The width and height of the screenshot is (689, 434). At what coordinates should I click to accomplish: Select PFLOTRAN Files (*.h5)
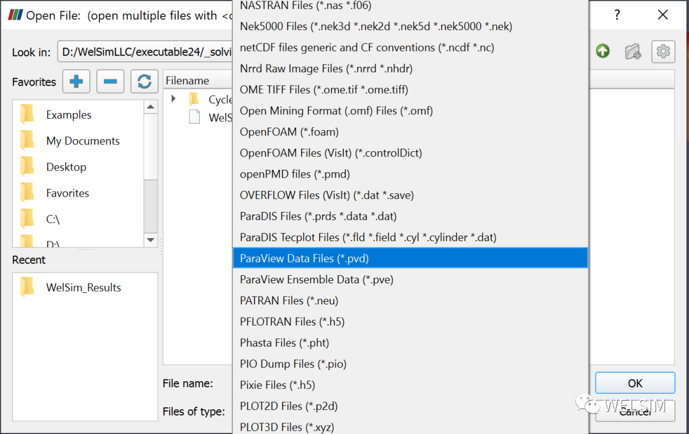coord(410,322)
